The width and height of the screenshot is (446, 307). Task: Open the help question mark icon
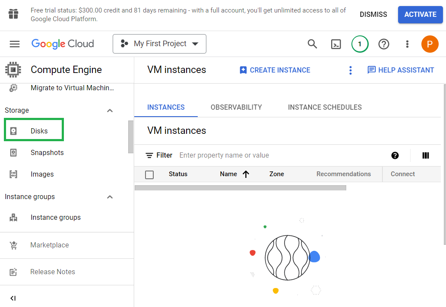pyautogui.click(x=384, y=44)
